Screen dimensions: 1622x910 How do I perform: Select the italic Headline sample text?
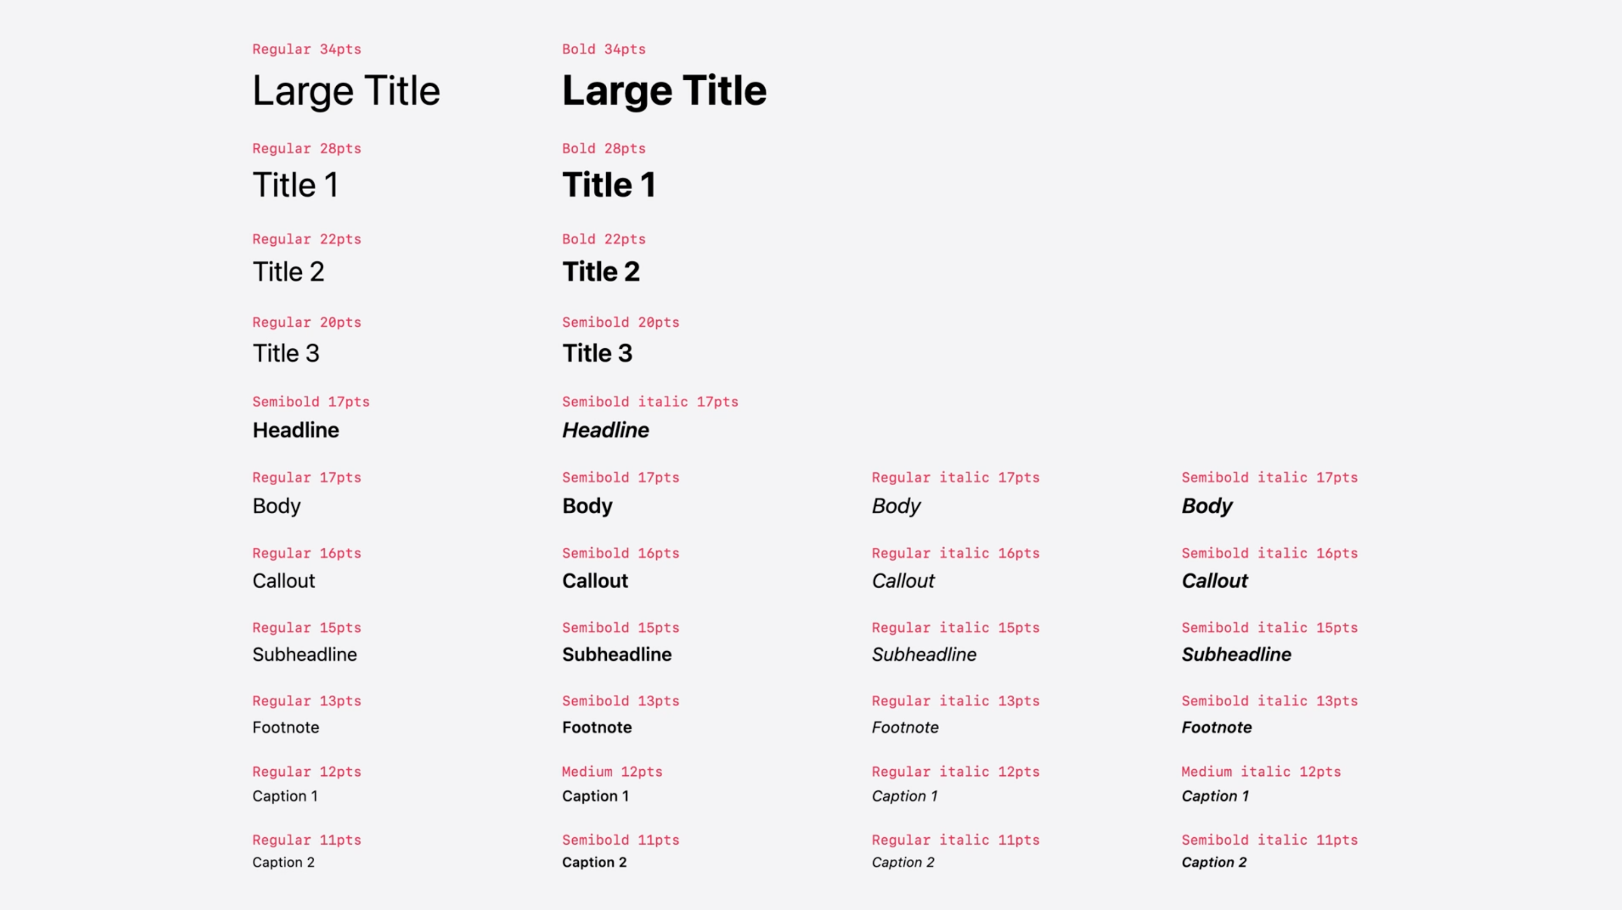point(605,430)
